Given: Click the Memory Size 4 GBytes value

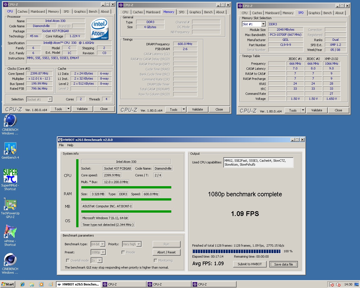Looking at the screenshot, I should (150, 27).
